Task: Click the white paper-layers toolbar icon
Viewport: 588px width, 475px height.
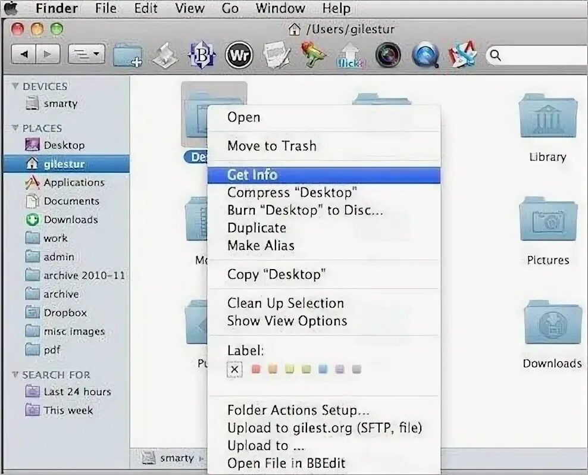Action: coord(165,55)
